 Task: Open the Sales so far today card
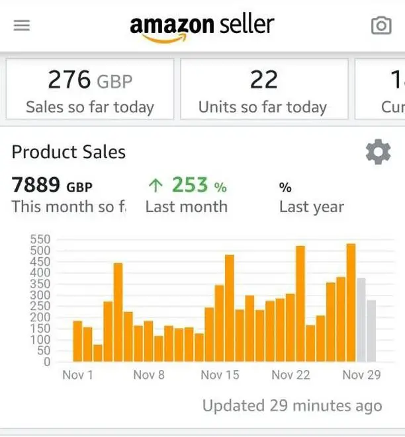pyautogui.click(x=90, y=89)
